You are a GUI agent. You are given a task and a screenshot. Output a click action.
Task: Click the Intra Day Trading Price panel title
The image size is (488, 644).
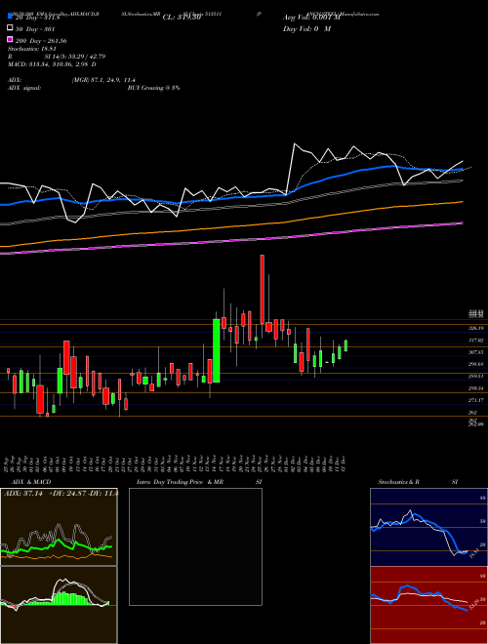point(199,482)
